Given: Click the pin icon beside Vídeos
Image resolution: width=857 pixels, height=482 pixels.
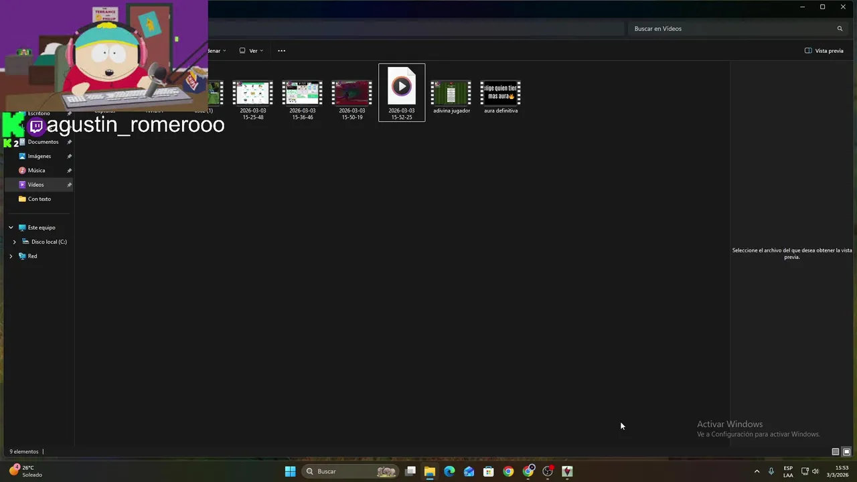Looking at the screenshot, I should coord(69,185).
